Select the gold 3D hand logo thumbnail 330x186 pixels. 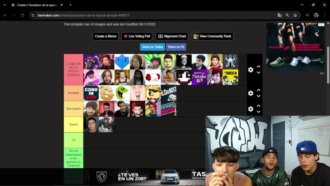(106, 93)
